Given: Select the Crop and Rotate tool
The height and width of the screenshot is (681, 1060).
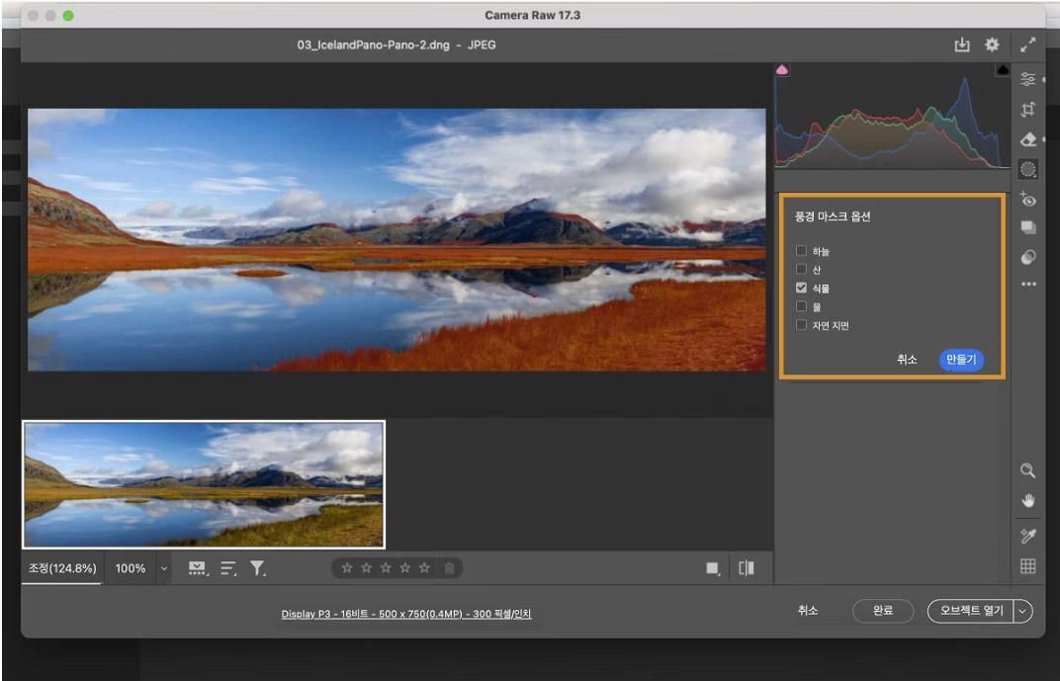Looking at the screenshot, I should tap(1027, 109).
